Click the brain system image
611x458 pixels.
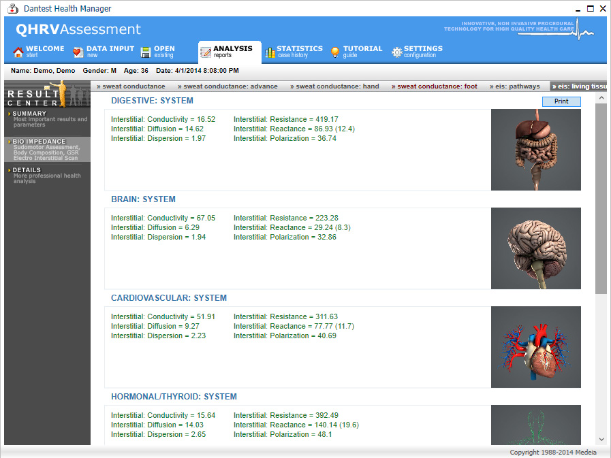tap(536, 248)
